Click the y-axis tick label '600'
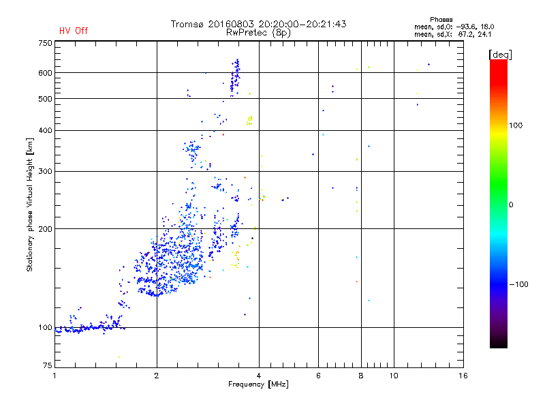Viewport: 545px width, 409px height. coord(45,73)
